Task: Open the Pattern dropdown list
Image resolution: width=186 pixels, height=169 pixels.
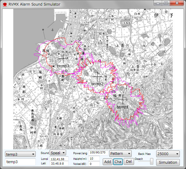Action: (x=120, y=154)
